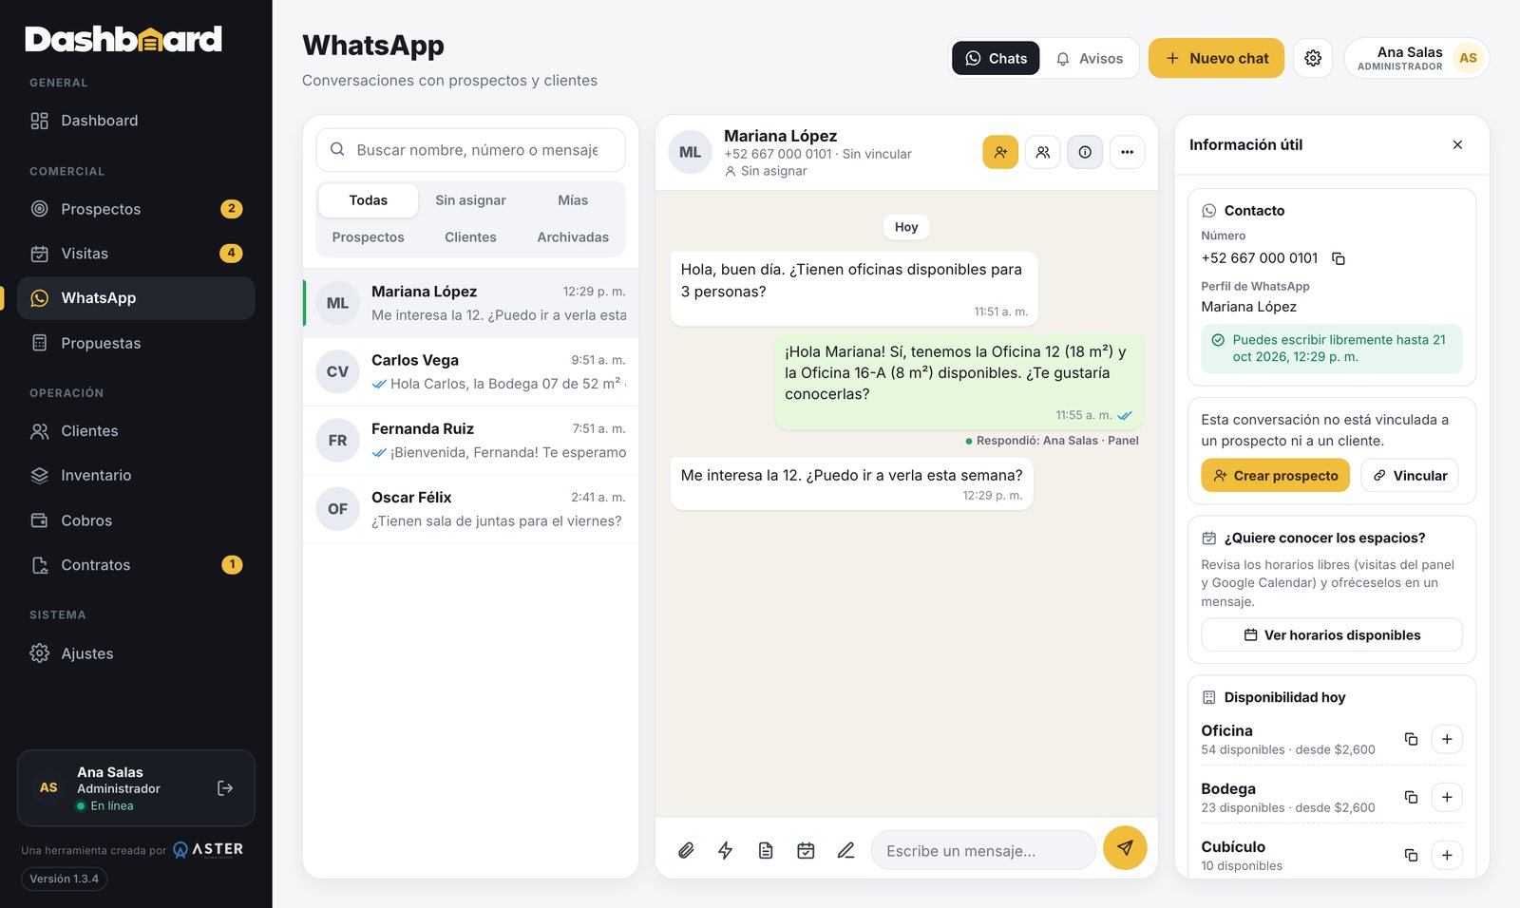This screenshot has height=908, width=1520.
Task: Click the Crear prospecto button
Action: tap(1275, 475)
